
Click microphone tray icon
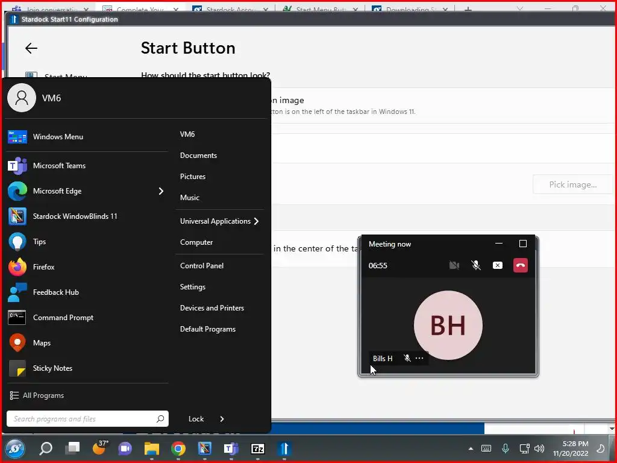point(506,449)
